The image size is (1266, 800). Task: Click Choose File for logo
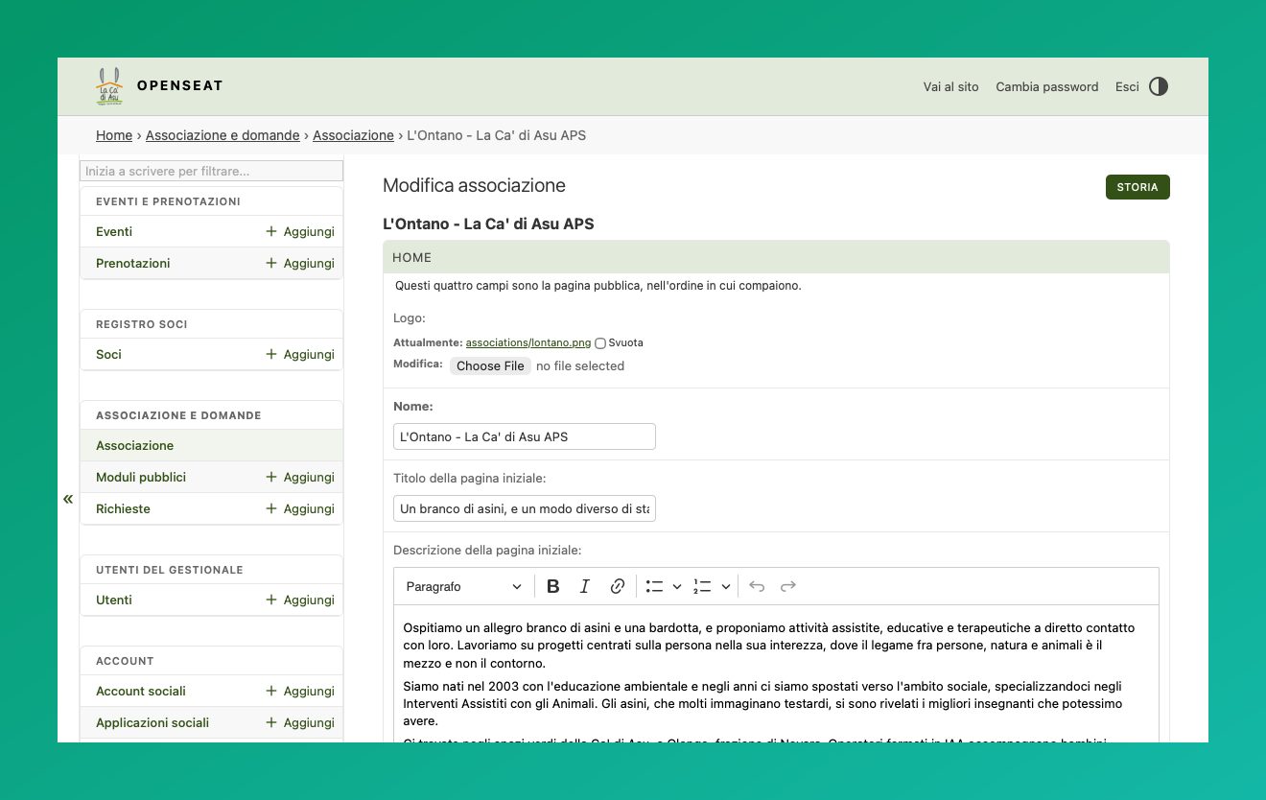tap(490, 365)
